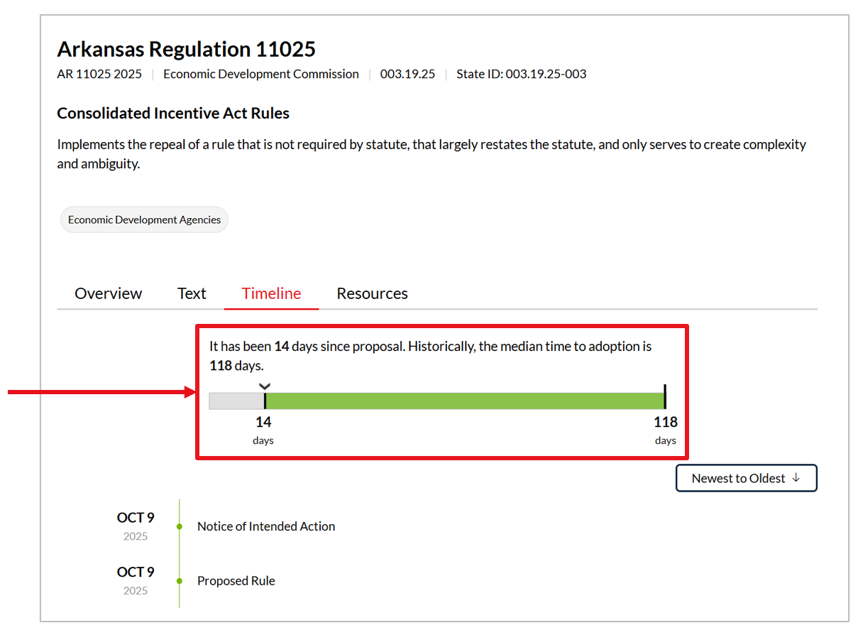Click the green dot beside Proposed Rule

180,581
